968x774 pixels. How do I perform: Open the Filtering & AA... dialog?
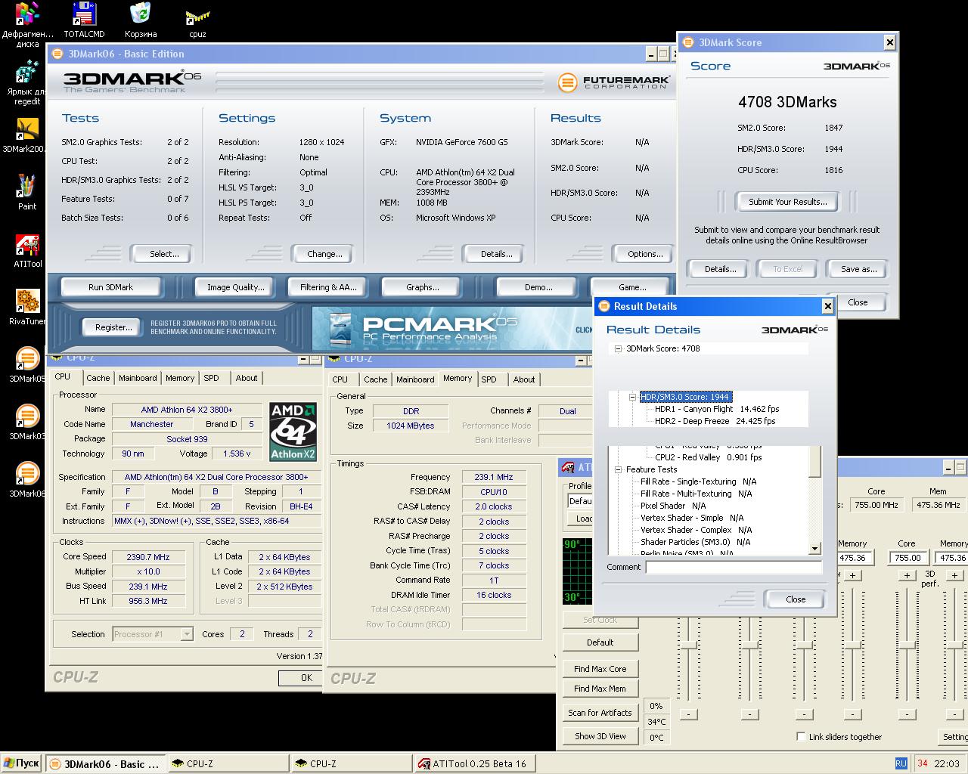[x=328, y=287]
